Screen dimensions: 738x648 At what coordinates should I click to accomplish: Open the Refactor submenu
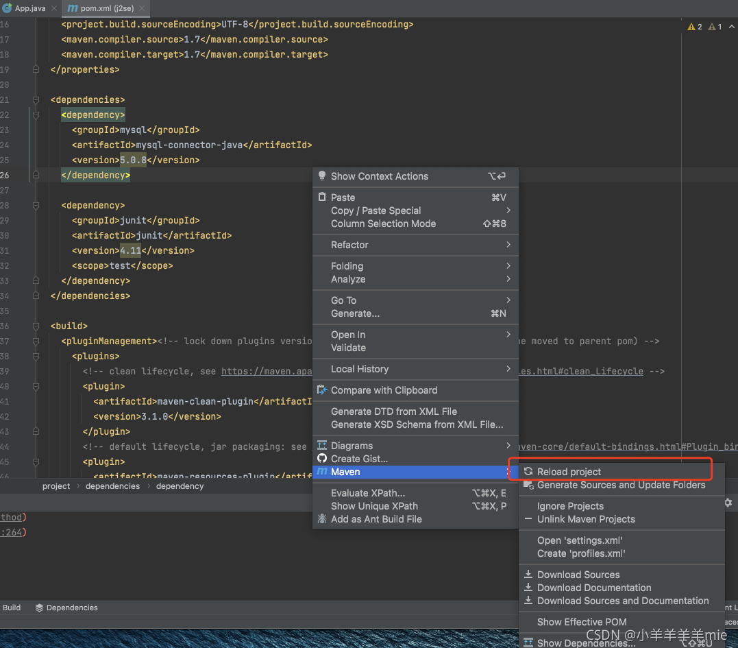tap(415, 245)
